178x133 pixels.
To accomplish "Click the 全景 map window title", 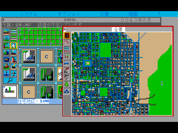I will coord(118,30).
